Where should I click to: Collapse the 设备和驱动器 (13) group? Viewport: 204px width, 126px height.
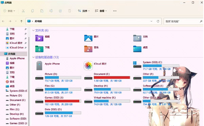pos(34,57)
